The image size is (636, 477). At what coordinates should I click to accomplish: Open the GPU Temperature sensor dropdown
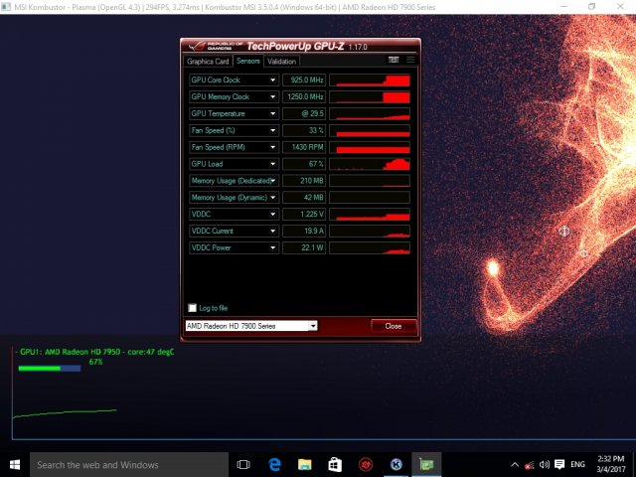(272, 114)
